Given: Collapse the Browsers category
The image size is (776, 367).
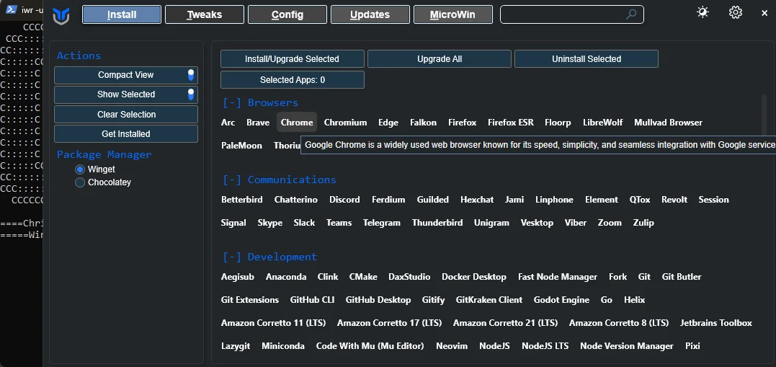Looking at the screenshot, I should click(x=232, y=102).
